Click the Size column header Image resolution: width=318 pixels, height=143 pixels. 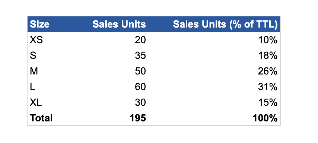pyautogui.click(x=39, y=24)
